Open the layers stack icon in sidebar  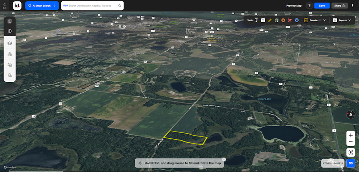point(10,43)
